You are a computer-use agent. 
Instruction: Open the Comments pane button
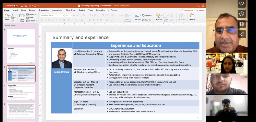(187, 10)
